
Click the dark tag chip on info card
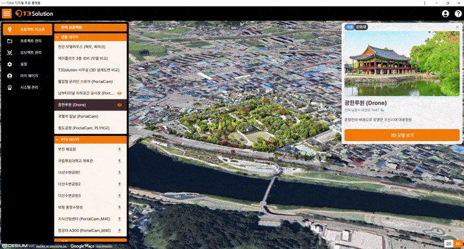[x=361, y=27]
